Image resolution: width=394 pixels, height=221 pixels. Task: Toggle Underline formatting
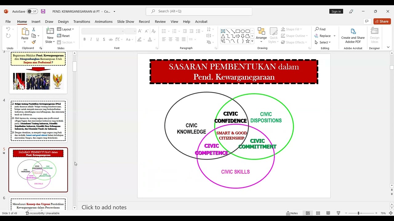click(x=98, y=39)
